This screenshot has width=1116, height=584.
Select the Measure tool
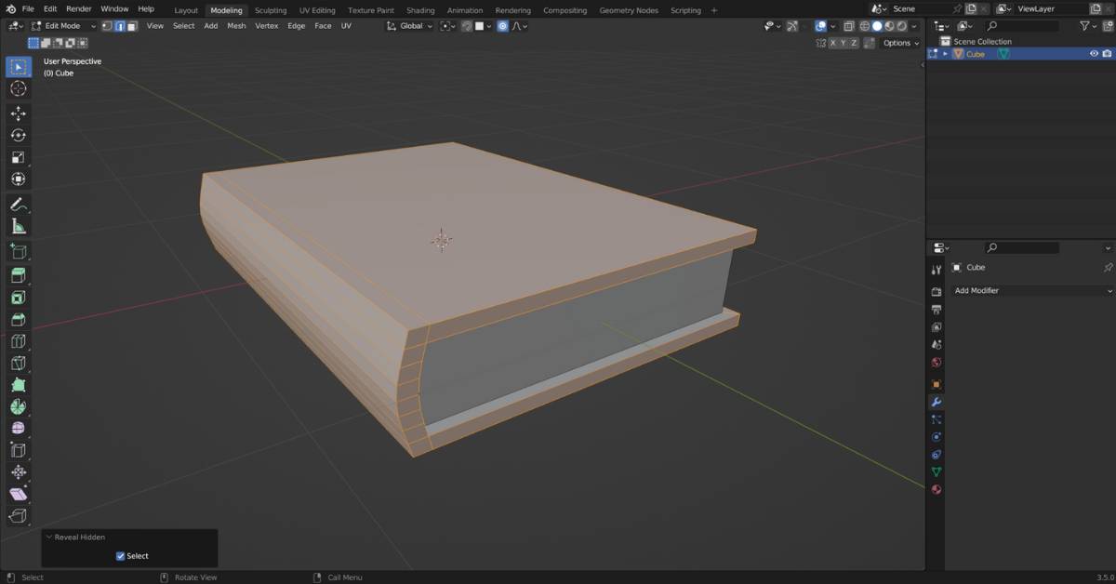point(19,226)
